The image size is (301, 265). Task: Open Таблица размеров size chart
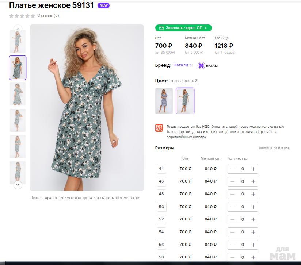pos(274,148)
